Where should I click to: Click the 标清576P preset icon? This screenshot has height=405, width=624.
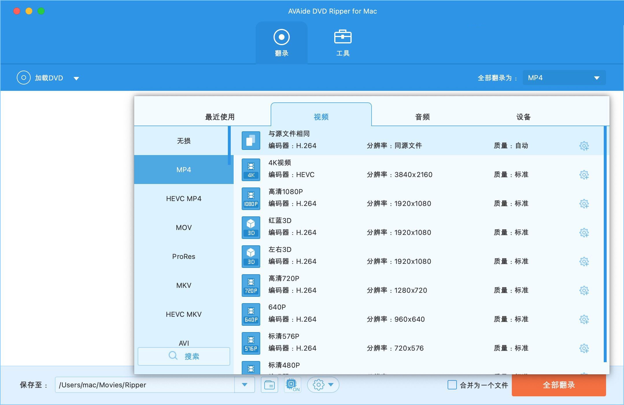pos(251,343)
